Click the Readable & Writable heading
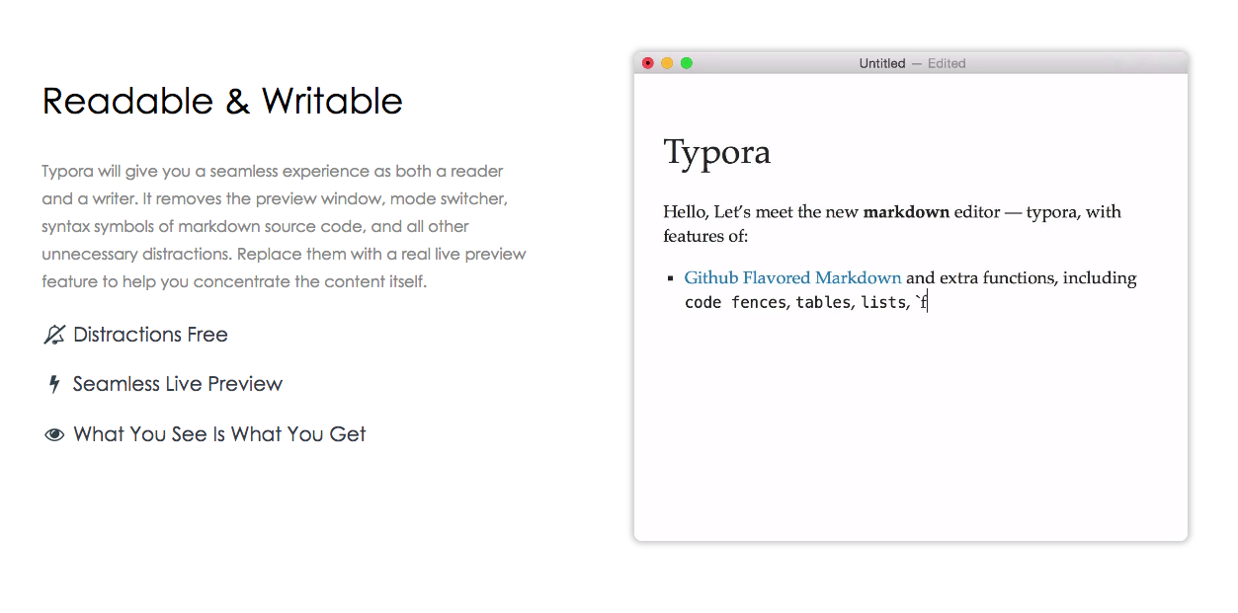 click(x=222, y=102)
